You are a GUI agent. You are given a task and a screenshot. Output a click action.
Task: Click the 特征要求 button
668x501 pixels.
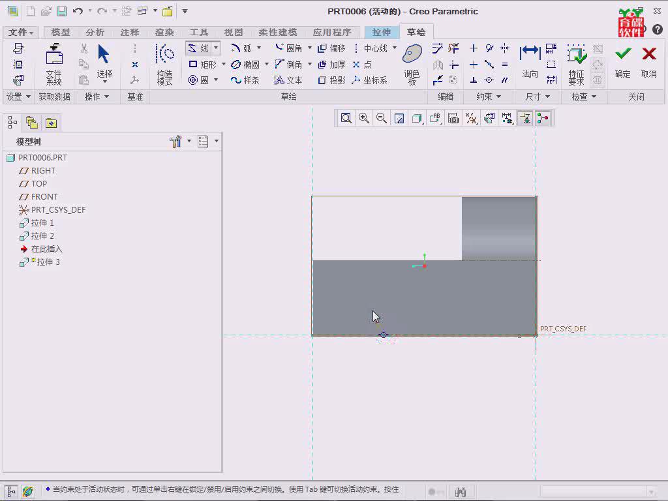(x=577, y=65)
